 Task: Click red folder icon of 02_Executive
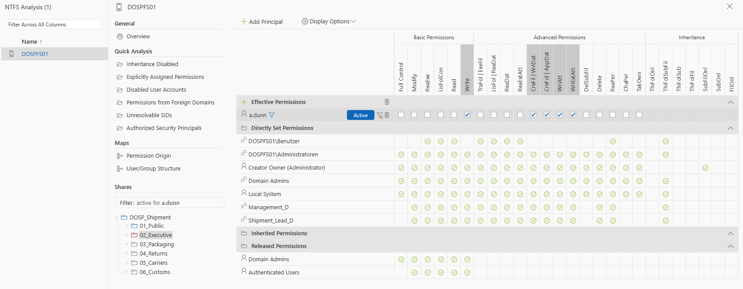click(x=134, y=235)
